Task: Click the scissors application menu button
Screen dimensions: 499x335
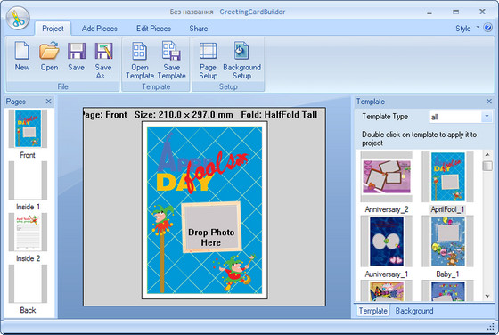Action: (x=18, y=18)
